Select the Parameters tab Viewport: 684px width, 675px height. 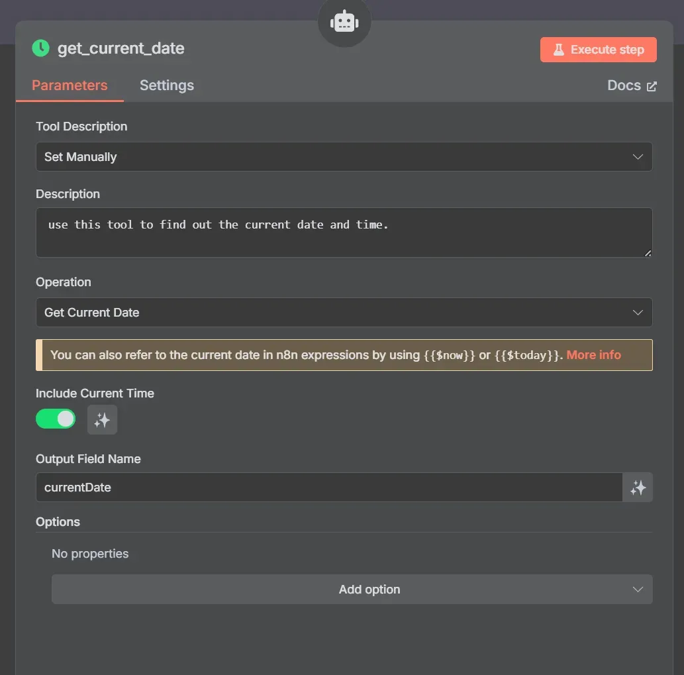pyautogui.click(x=70, y=85)
